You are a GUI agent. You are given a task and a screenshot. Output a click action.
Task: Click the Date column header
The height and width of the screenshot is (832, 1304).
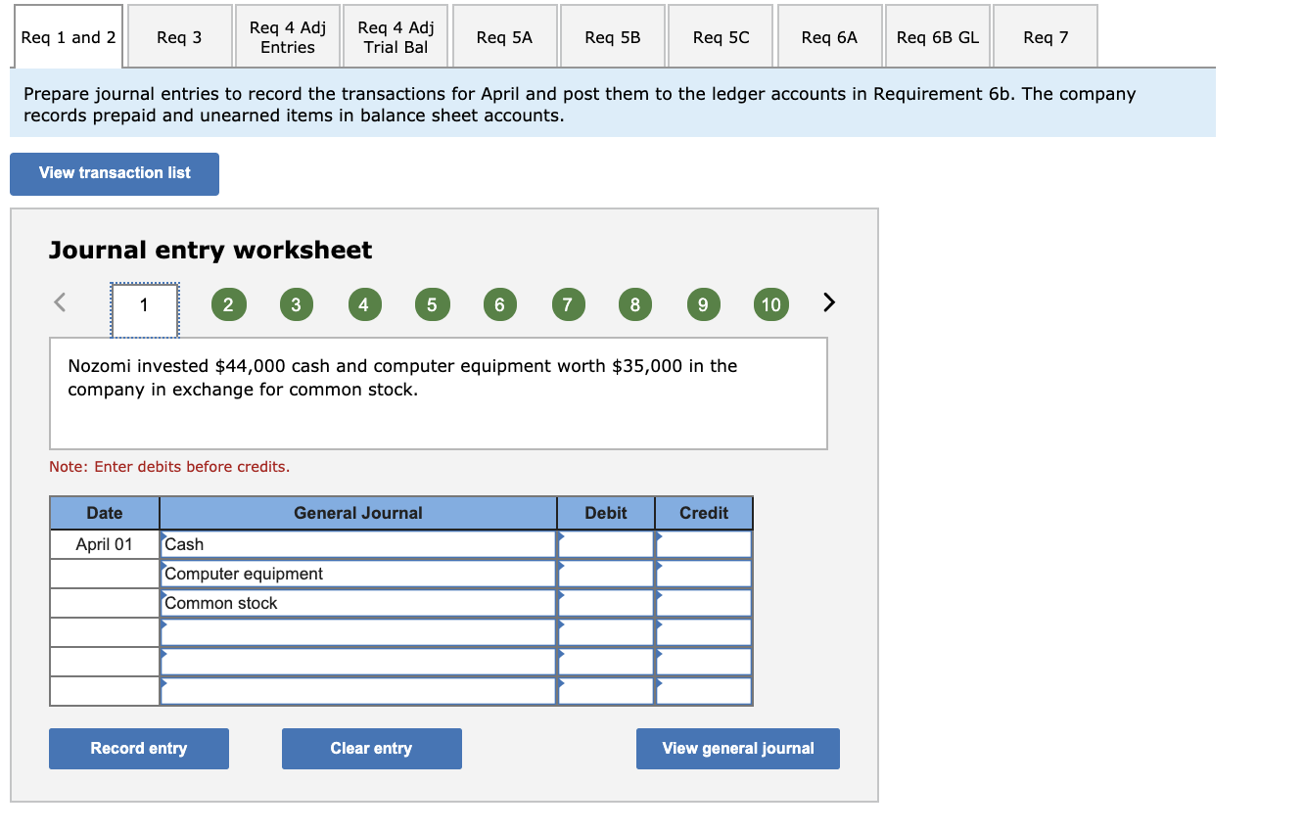click(105, 513)
